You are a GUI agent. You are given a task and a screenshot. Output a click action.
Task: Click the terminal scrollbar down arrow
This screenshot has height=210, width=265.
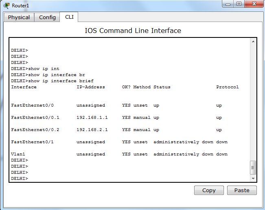(x=253, y=178)
